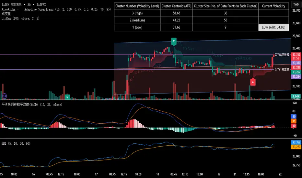Click the teal down-arrow sell signal marker at chart top
302x178 pixels.
click(x=174, y=41)
